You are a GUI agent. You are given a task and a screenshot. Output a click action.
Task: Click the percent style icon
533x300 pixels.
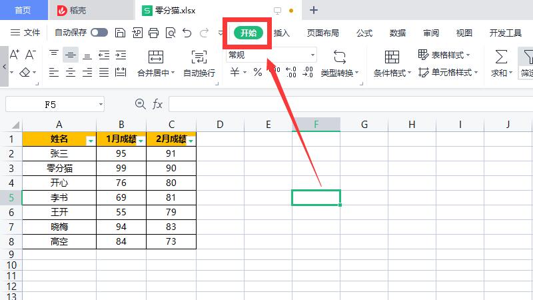(257, 72)
